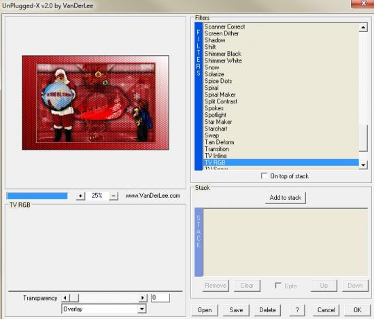Zoom out with the minus button

114,196
